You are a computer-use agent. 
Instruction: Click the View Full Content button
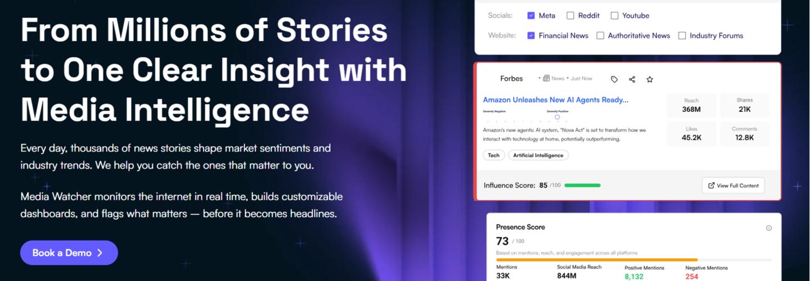pos(733,185)
